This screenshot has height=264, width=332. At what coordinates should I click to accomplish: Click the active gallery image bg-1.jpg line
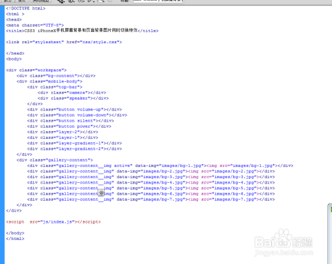160,166
